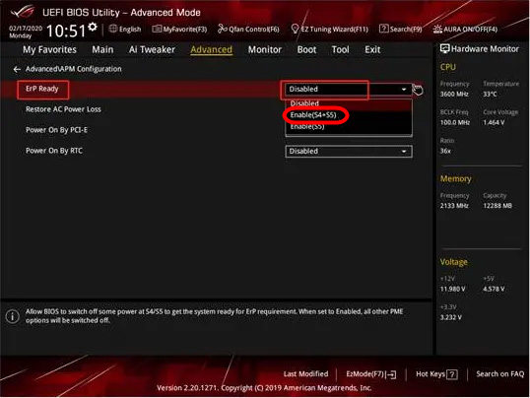This screenshot has width=530, height=398.
Task: Click the back arrow beside Advanced\APM Configuration
Action: (x=17, y=69)
